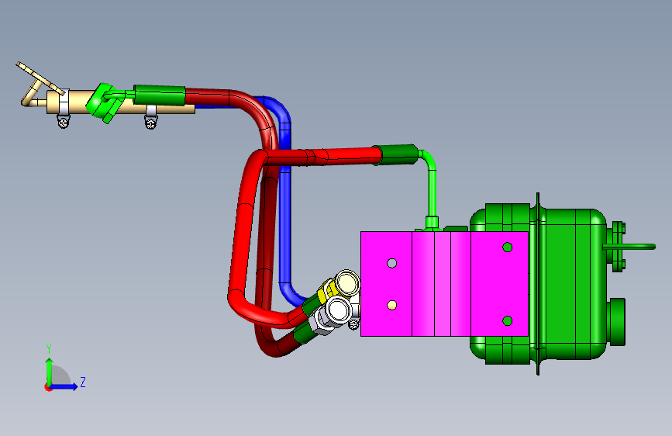672x436 pixels.
Task: Select the blue tube
Action: (x=284, y=206)
